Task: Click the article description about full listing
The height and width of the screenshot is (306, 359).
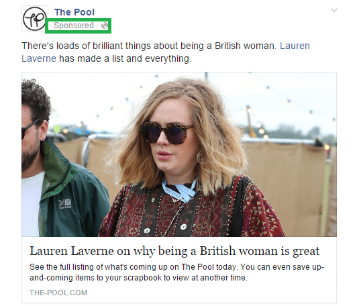Action: point(176,272)
